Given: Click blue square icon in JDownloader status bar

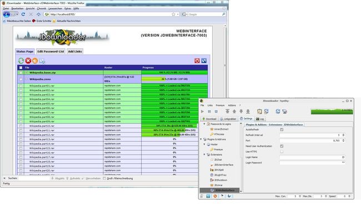Looking at the screenshot, I should pos(208,196).
